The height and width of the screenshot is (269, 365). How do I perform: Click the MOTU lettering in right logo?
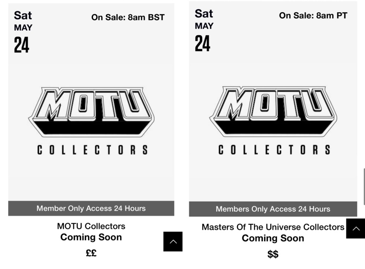pyautogui.click(x=273, y=111)
